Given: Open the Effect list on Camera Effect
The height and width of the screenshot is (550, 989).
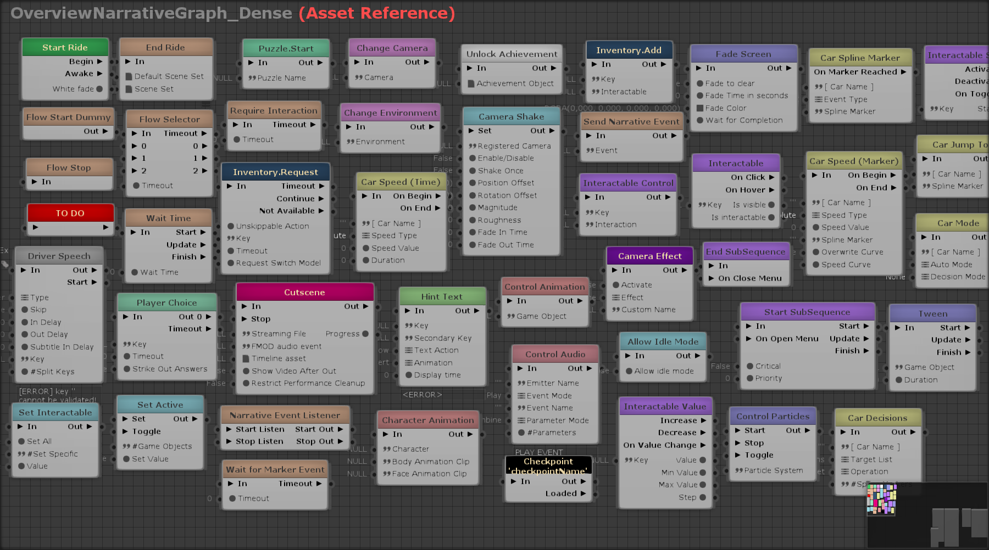Looking at the screenshot, I should coord(616,298).
